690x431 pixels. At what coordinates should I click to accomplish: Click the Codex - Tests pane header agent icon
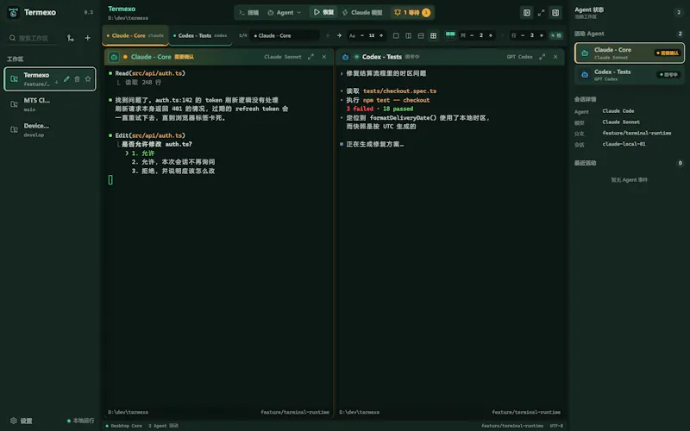point(346,57)
